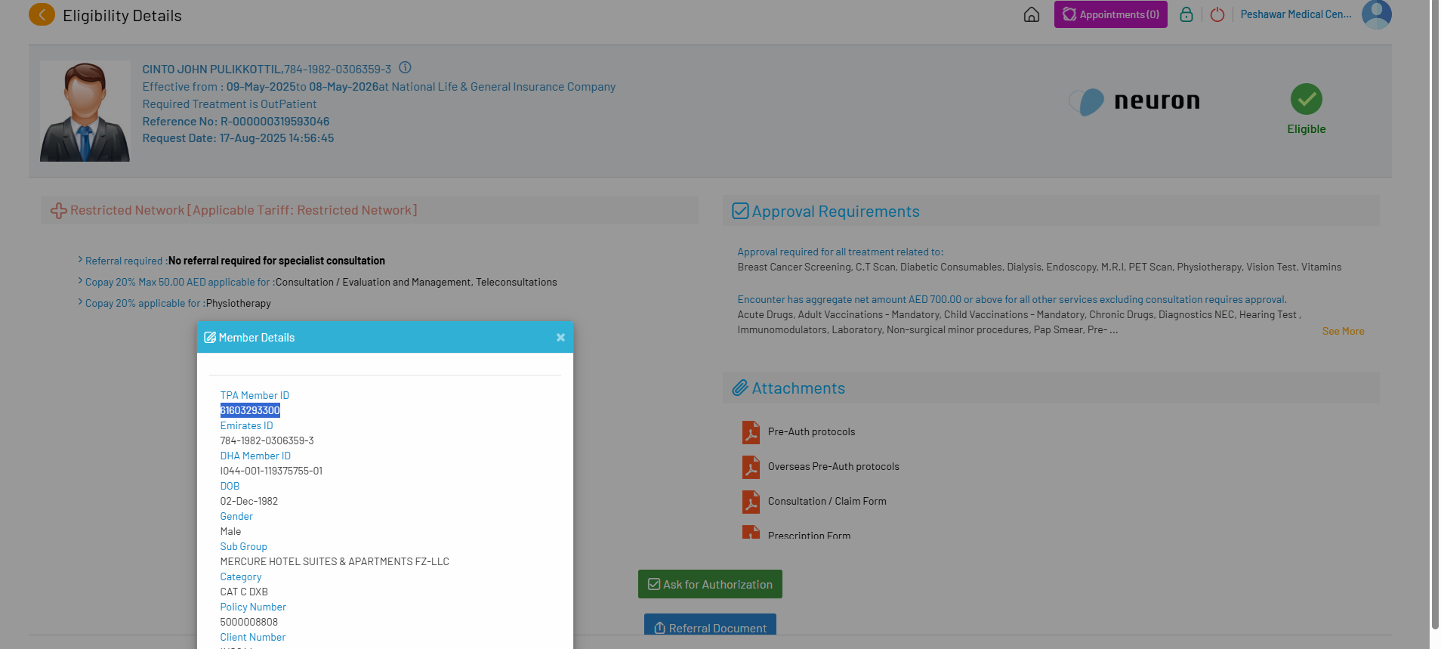Click the Approval Requirements checkbox icon

point(740,211)
